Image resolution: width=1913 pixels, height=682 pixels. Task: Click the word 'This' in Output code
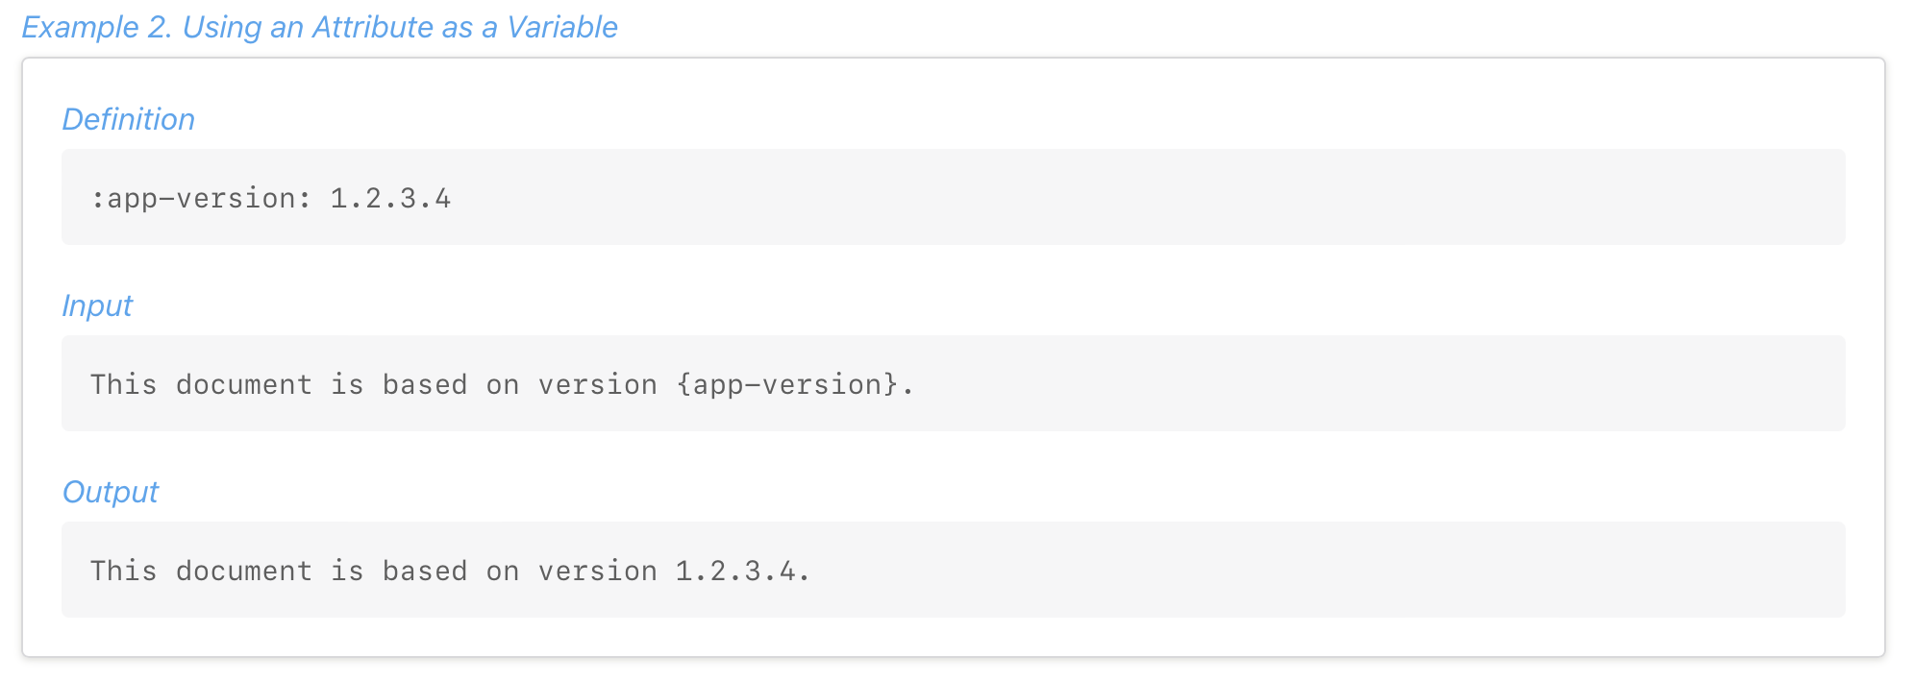pyautogui.click(x=123, y=571)
